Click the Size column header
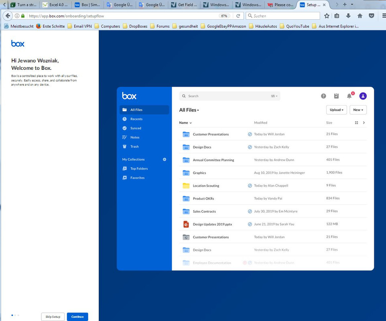The image size is (386, 321). click(329, 123)
